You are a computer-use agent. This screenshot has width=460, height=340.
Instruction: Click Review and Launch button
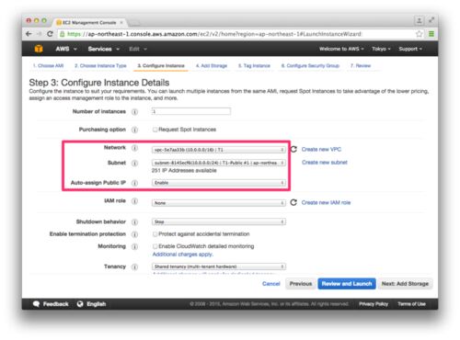coord(347,284)
